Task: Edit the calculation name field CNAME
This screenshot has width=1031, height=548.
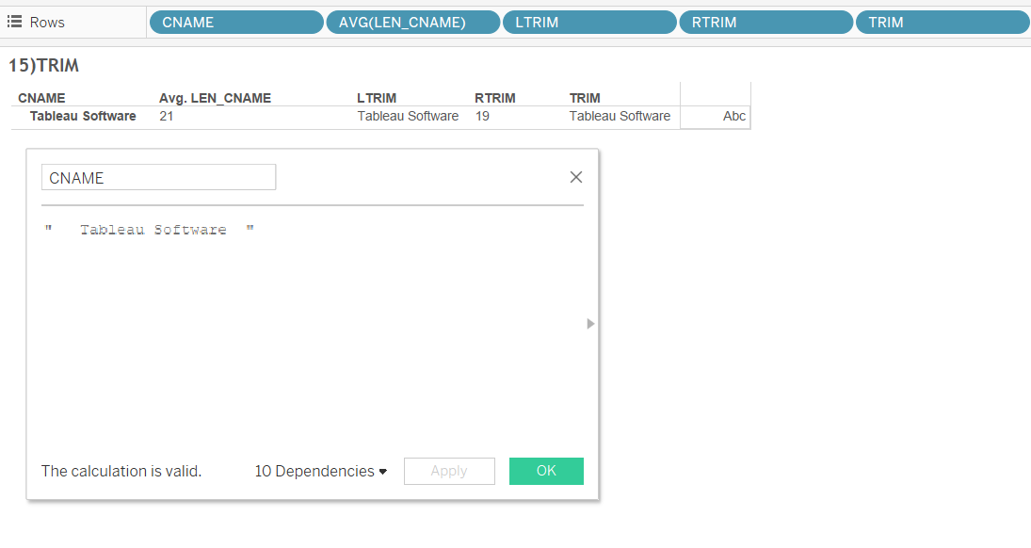Action: [x=158, y=178]
